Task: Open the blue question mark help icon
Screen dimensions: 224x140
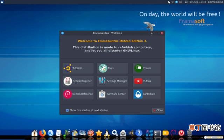Action: tap(139, 133)
